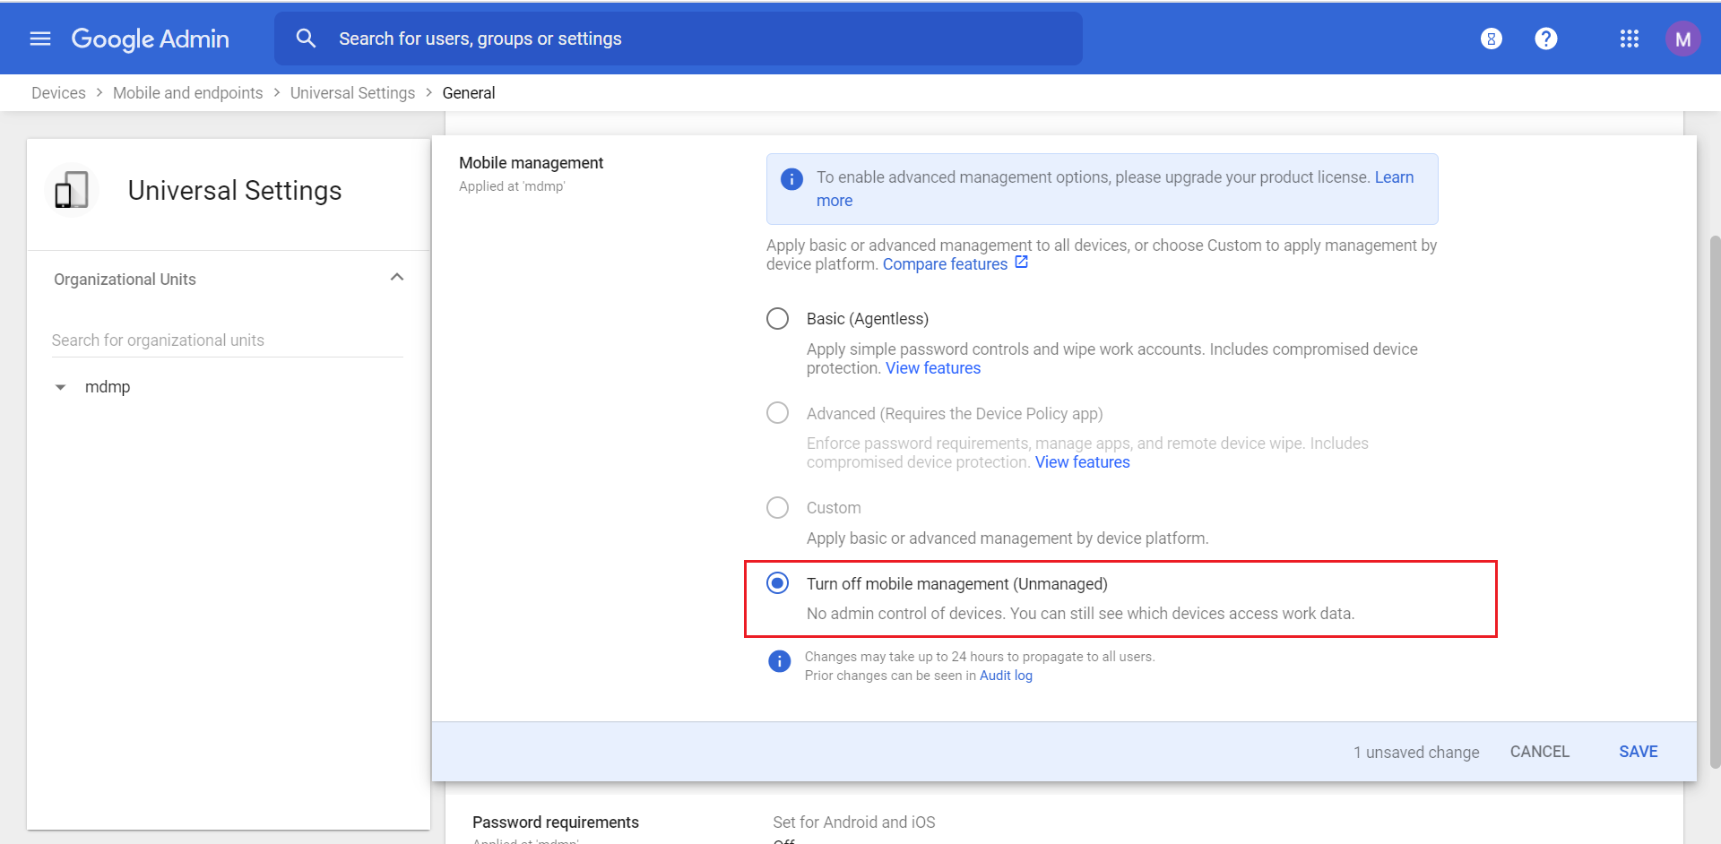The height and width of the screenshot is (844, 1721).
Task: Click View features under Basic option
Action: point(933,368)
